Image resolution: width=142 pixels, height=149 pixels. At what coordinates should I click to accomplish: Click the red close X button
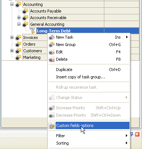pos(137,134)
